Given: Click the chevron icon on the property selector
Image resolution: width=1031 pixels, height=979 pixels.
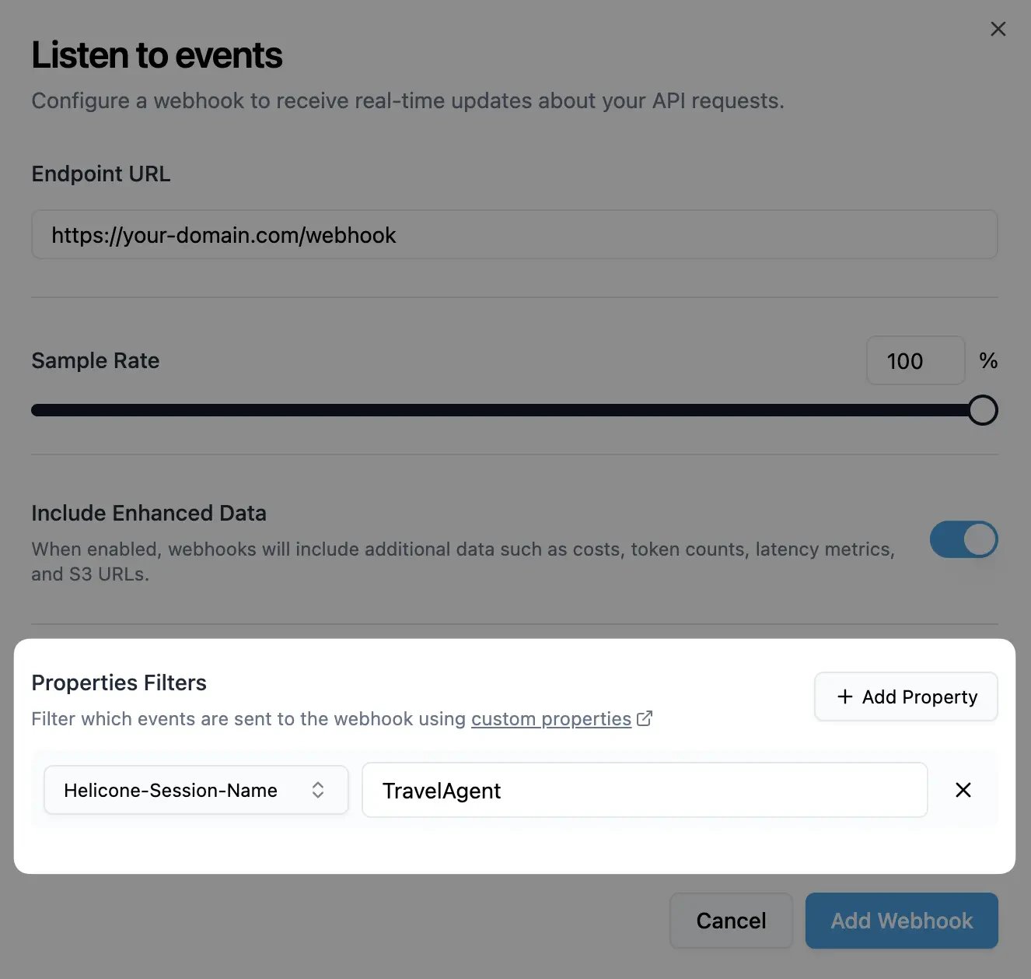Looking at the screenshot, I should (319, 790).
